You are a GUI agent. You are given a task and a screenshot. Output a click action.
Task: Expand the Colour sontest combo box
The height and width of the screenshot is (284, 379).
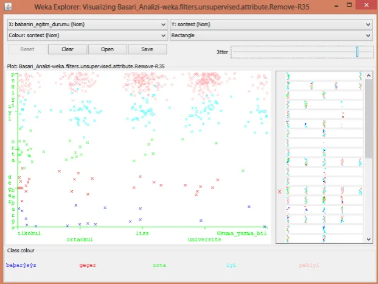pyautogui.click(x=88, y=35)
